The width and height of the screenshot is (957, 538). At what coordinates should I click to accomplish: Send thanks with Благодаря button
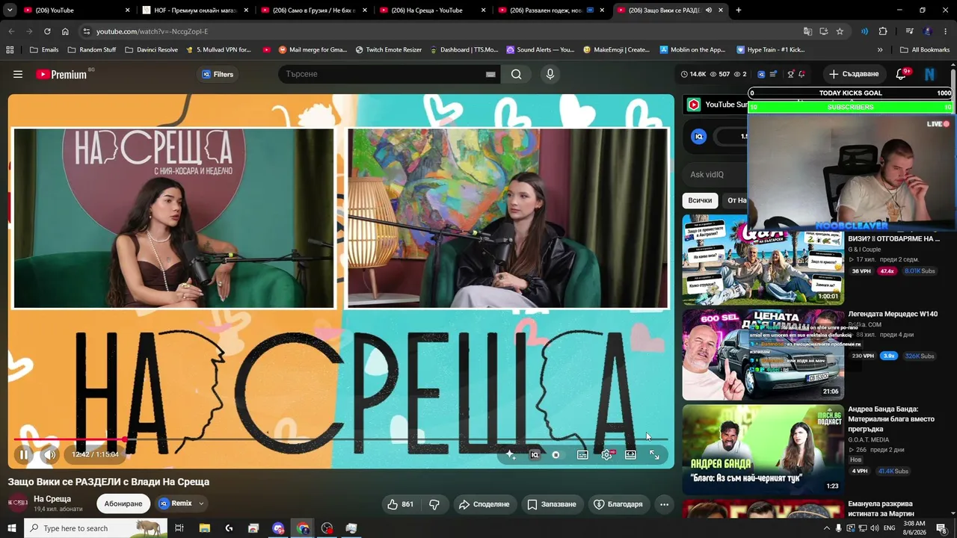(x=618, y=504)
